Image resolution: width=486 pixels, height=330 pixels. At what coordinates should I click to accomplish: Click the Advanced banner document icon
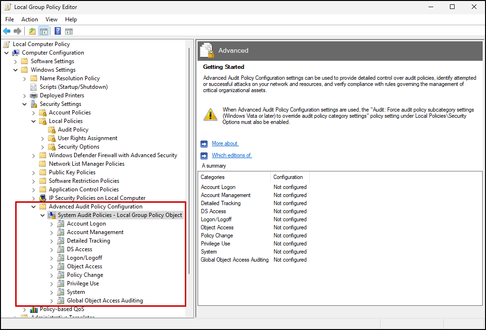coord(206,49)
